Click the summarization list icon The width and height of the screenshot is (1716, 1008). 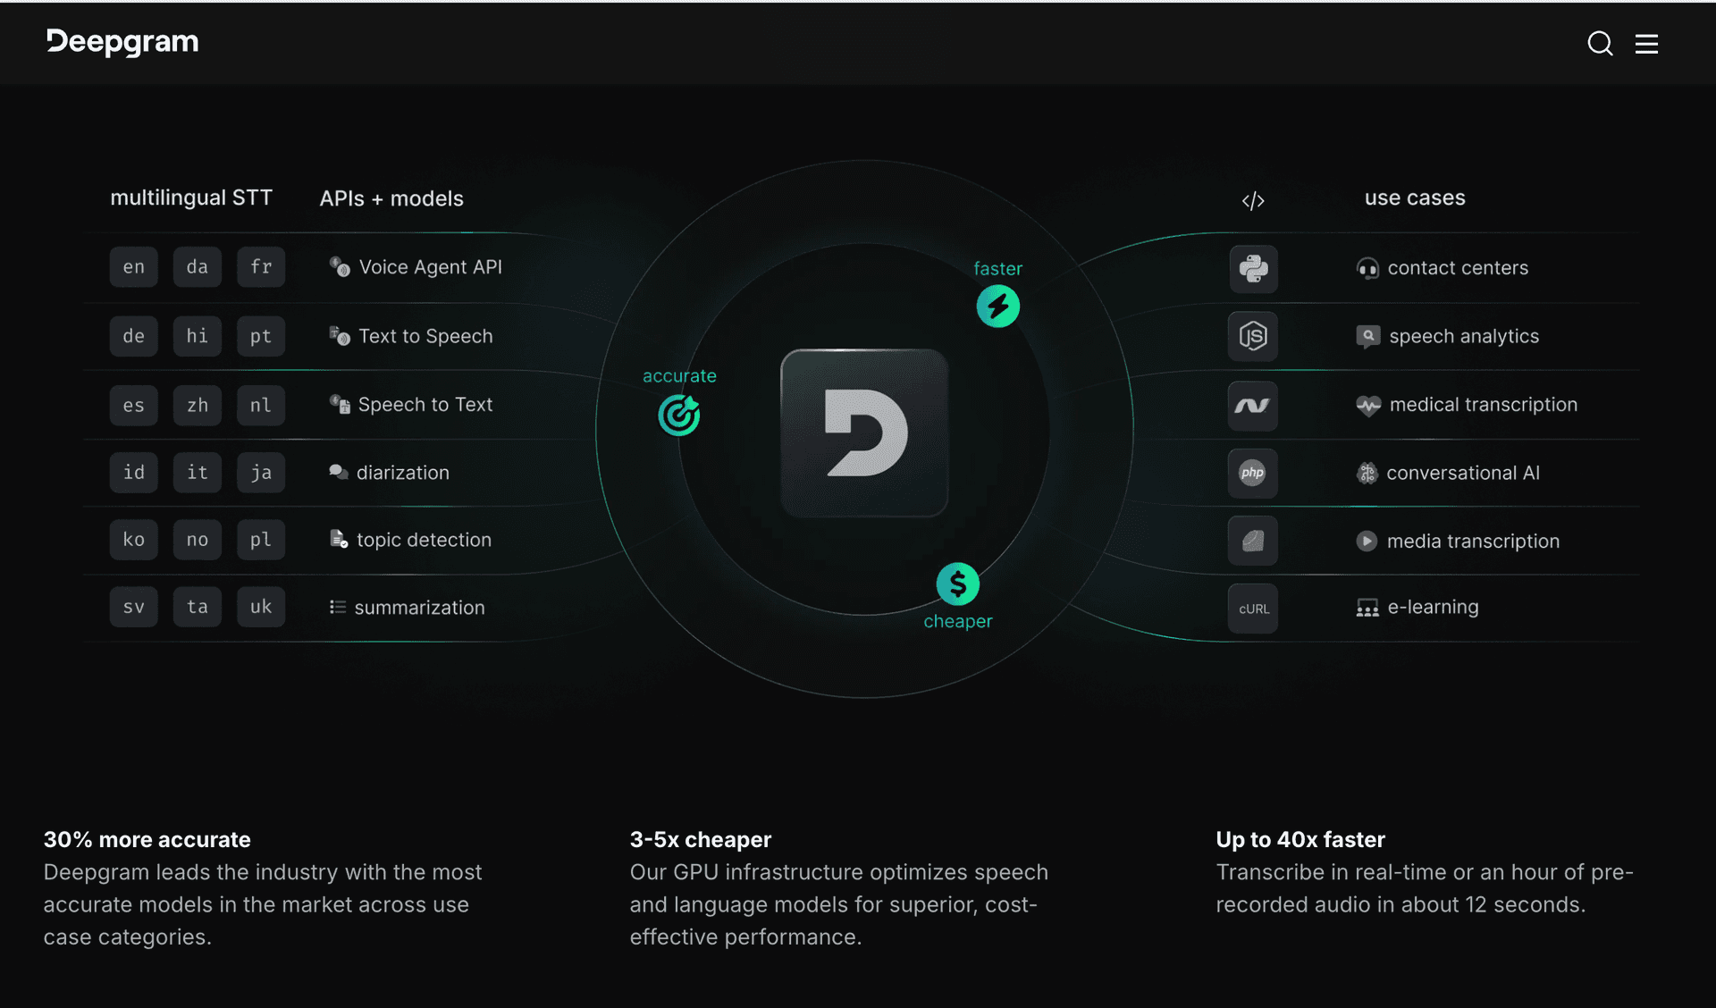[x=338, y=607]
